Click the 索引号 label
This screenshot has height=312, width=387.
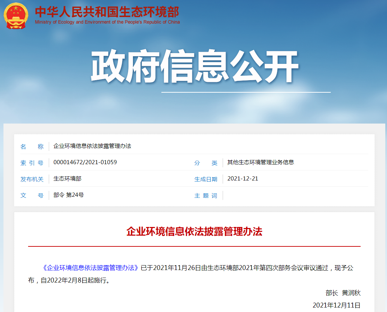[x=32, y=163]
